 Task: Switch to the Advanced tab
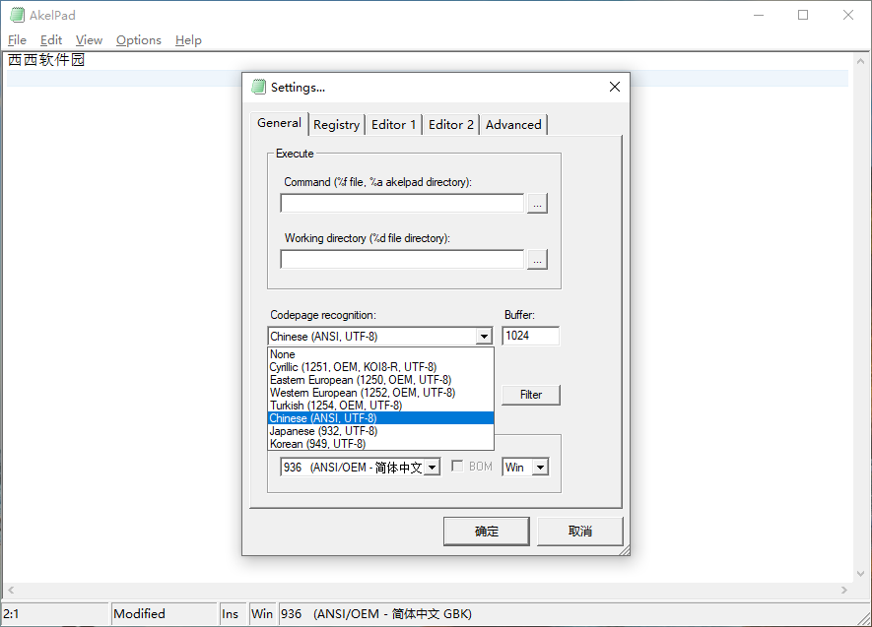(513, 125)
